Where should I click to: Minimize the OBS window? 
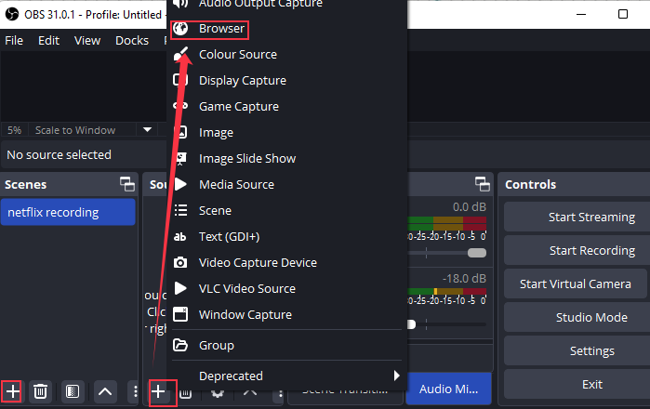coord(581,14)
